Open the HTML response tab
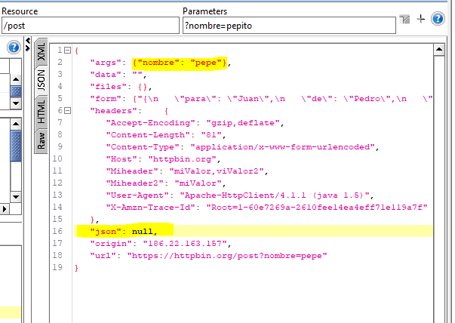The height and width of the screenshot is (323, 455). 42,110
